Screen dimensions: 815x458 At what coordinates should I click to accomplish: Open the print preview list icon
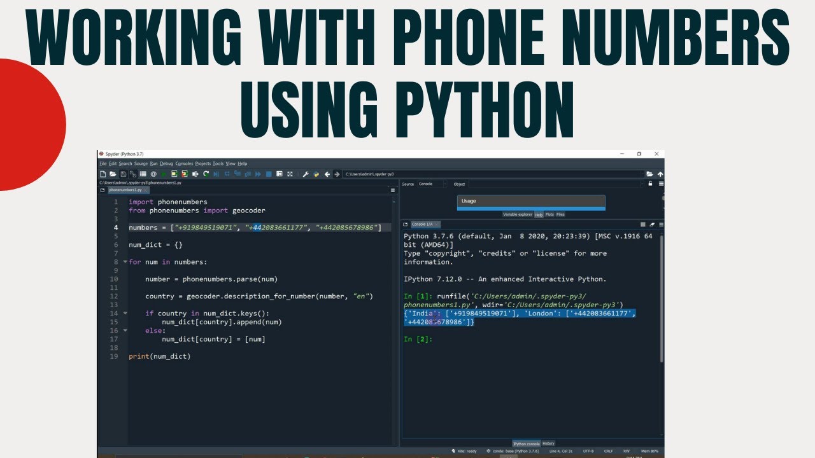point(143,174)
